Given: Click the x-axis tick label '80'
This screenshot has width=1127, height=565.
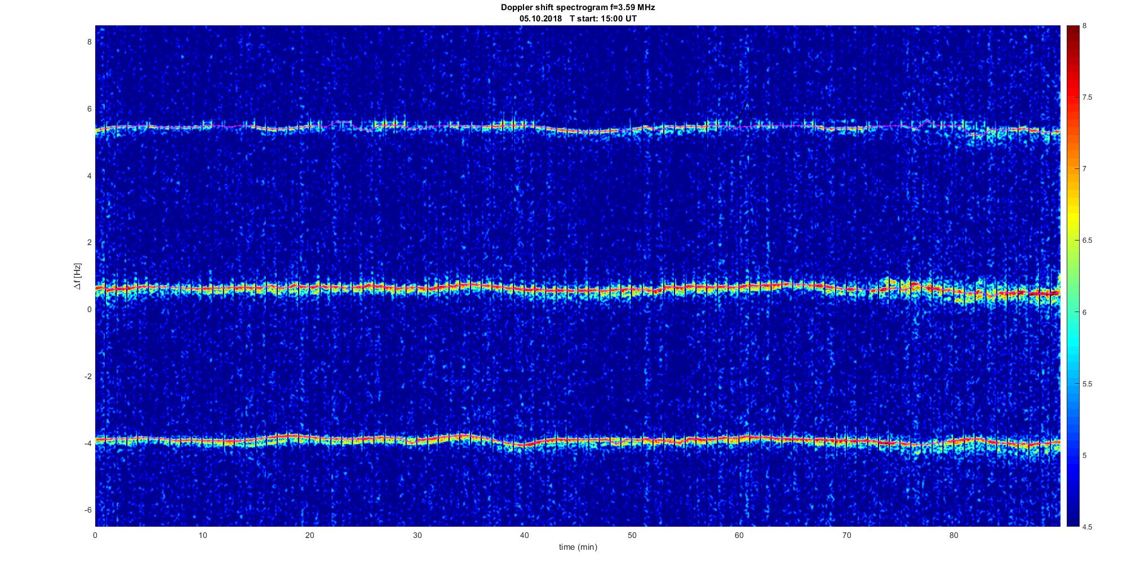Looking at the screenshot, I should tap(953, 535).
